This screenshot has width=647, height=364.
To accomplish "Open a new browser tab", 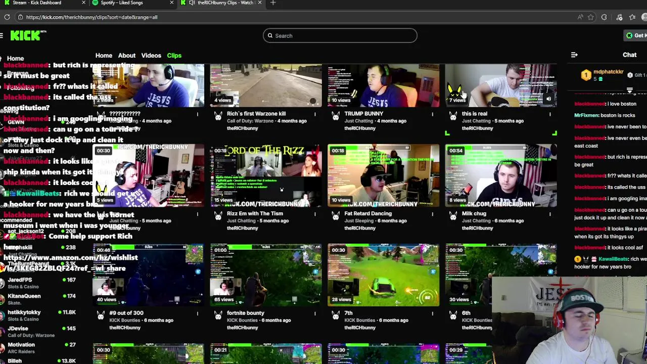I will pyautogui.click(x=273, y=3).
